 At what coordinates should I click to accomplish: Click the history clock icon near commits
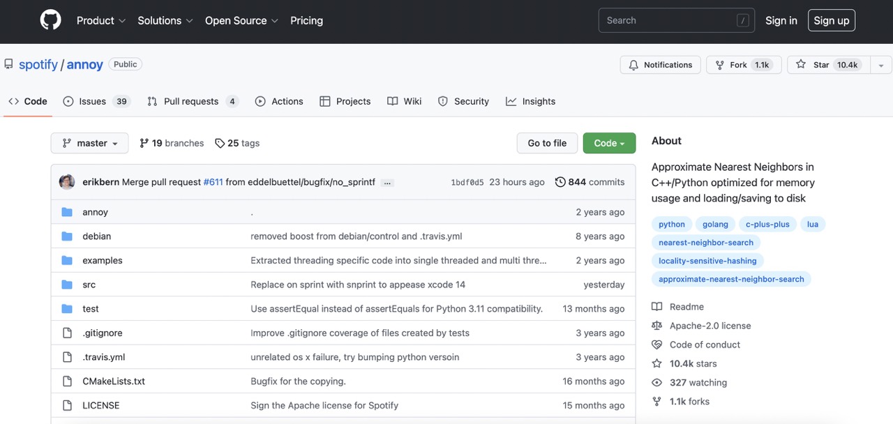click(x=560, y=182)
